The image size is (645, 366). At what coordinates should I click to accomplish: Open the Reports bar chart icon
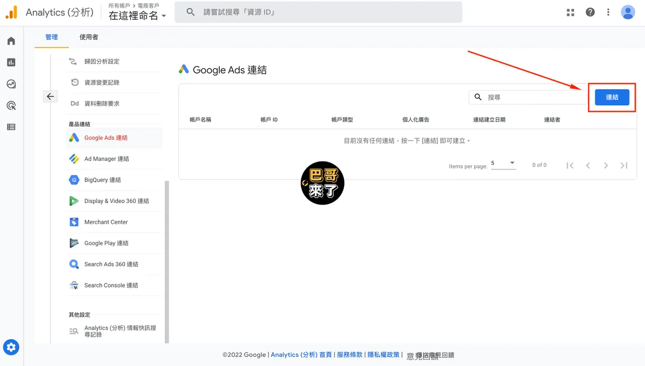(11, 63)
